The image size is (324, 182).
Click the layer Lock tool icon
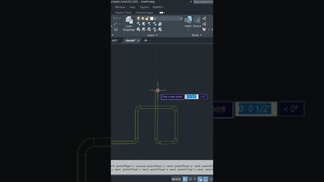coord(155,24)
